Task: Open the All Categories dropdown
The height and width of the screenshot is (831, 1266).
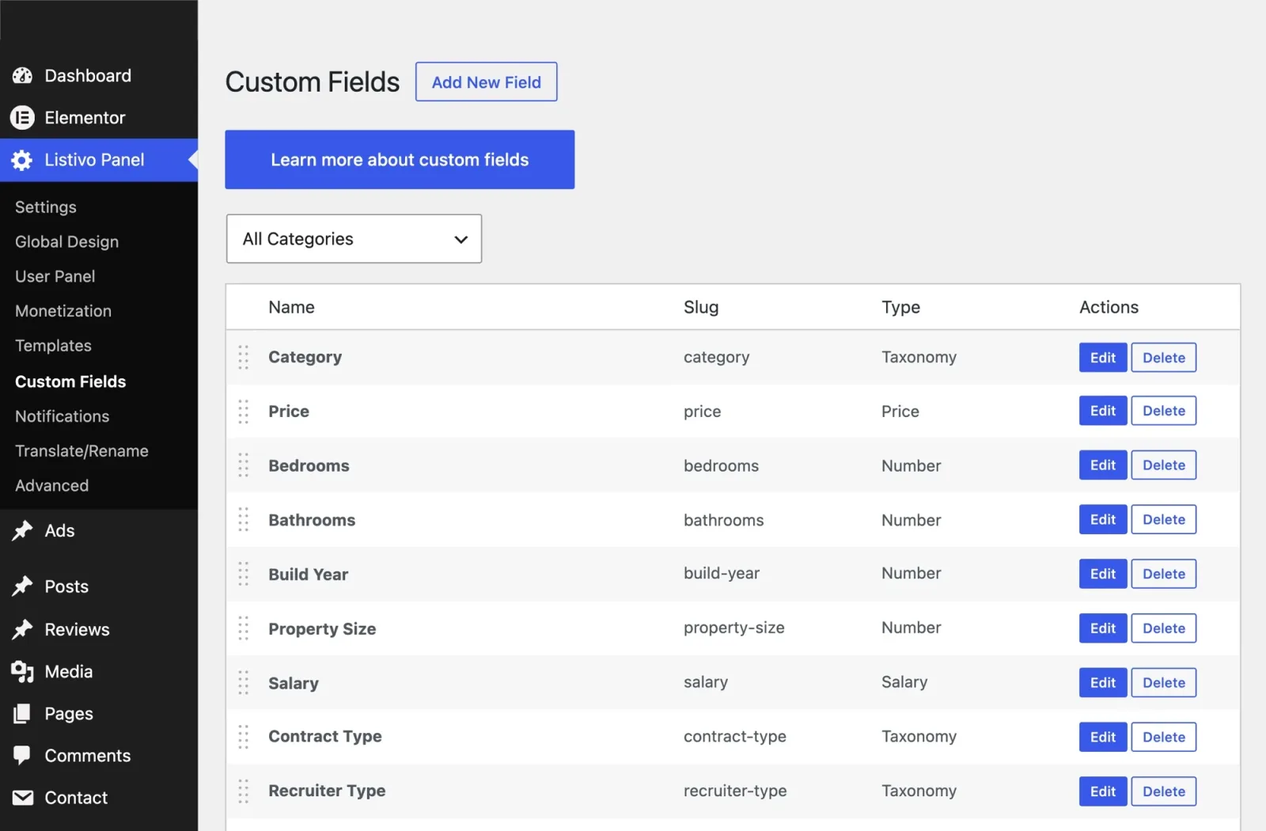Action: 354,239
